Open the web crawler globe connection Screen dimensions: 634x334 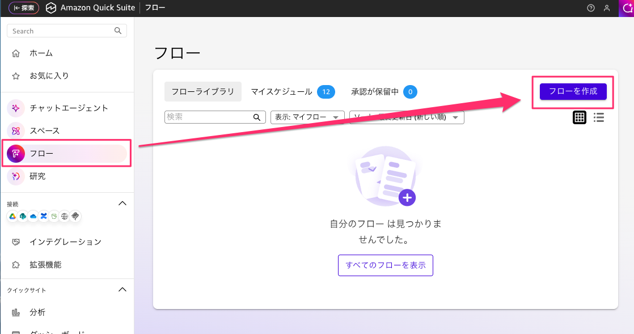tap(64, 217)
